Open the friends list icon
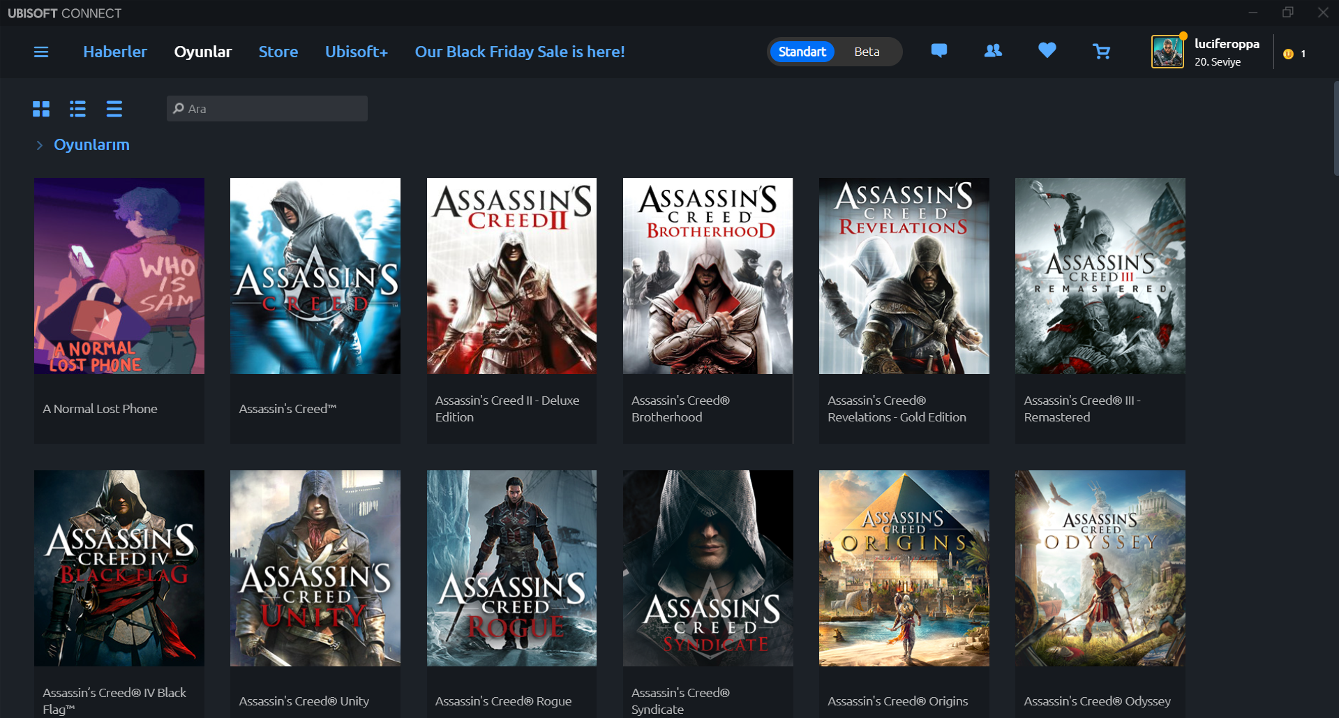Screen dimensions: 1339x718 [x=993, y=51]
